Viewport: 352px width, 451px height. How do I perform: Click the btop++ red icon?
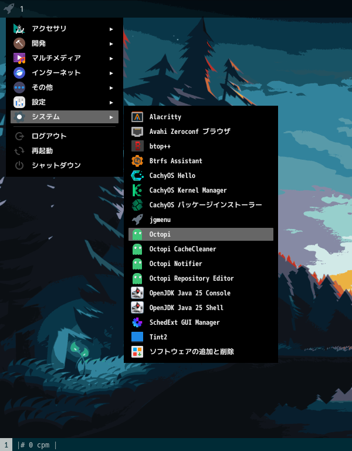point(137,146)
